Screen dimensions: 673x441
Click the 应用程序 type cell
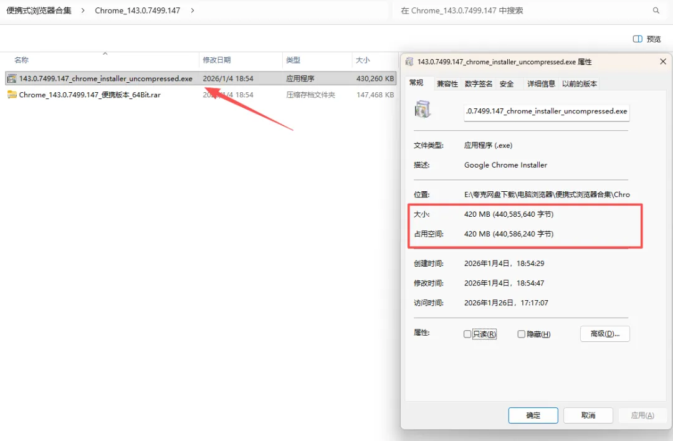point(300,78)
